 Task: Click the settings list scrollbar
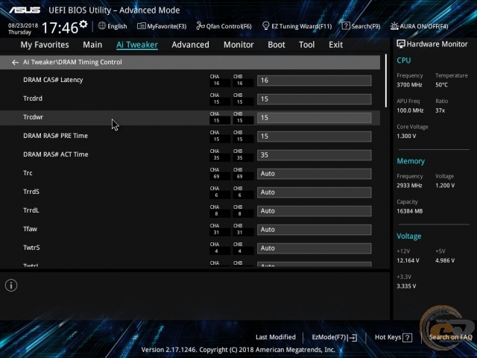tap(386, 81)
